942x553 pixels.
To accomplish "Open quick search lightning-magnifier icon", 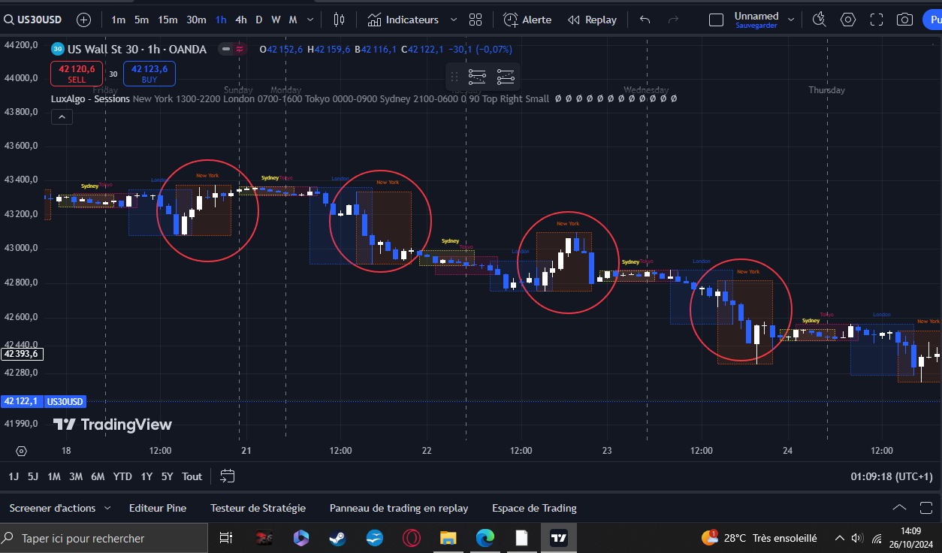I will [819, 20].
